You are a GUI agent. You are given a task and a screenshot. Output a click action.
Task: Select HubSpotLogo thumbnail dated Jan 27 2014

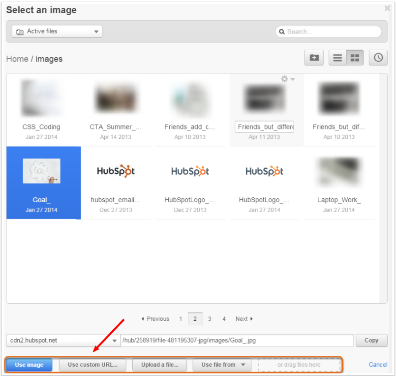coord(265,171)
